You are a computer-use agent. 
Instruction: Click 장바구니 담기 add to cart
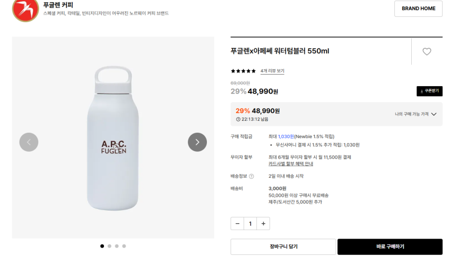click(283, 246)
